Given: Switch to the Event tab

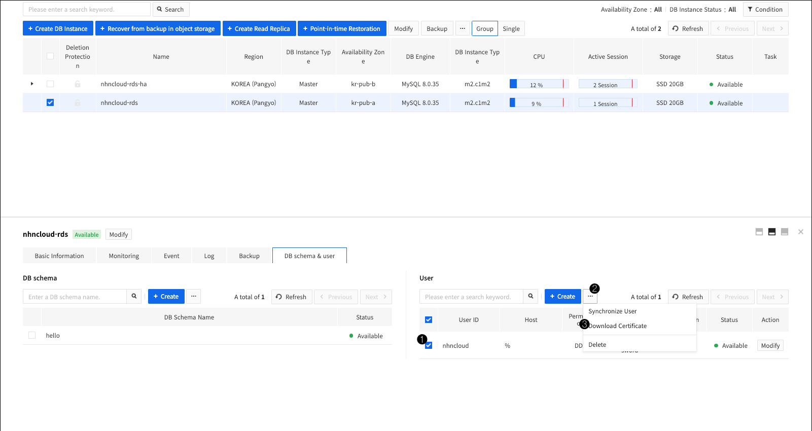Looking at the screenshot, I should [171, 256].
